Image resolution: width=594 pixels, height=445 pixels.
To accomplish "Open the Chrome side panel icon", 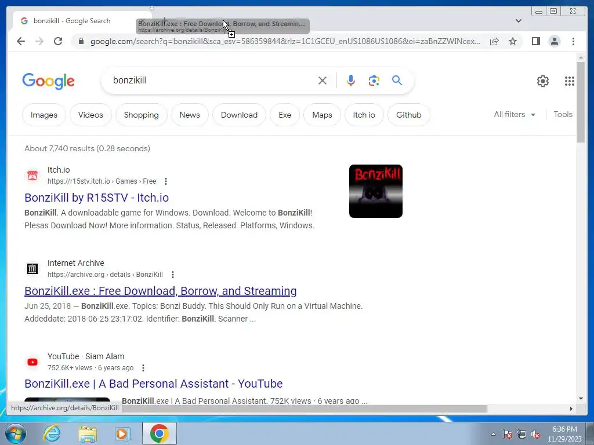I will [535, 41].
